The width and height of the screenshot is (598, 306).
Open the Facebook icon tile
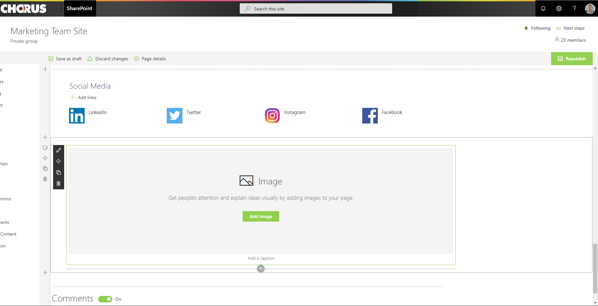(370, 116)
